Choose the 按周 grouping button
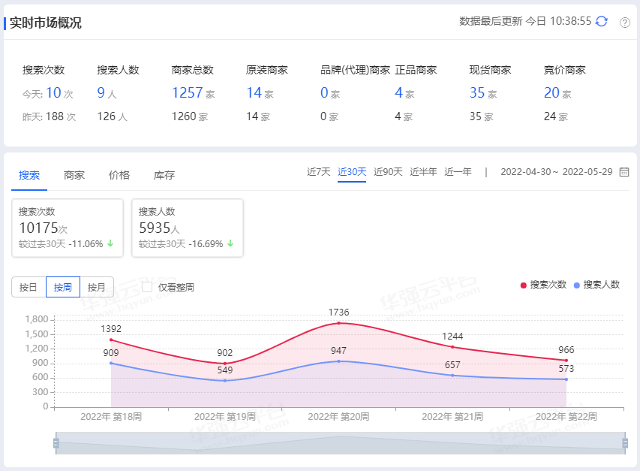 pos(63,287)
